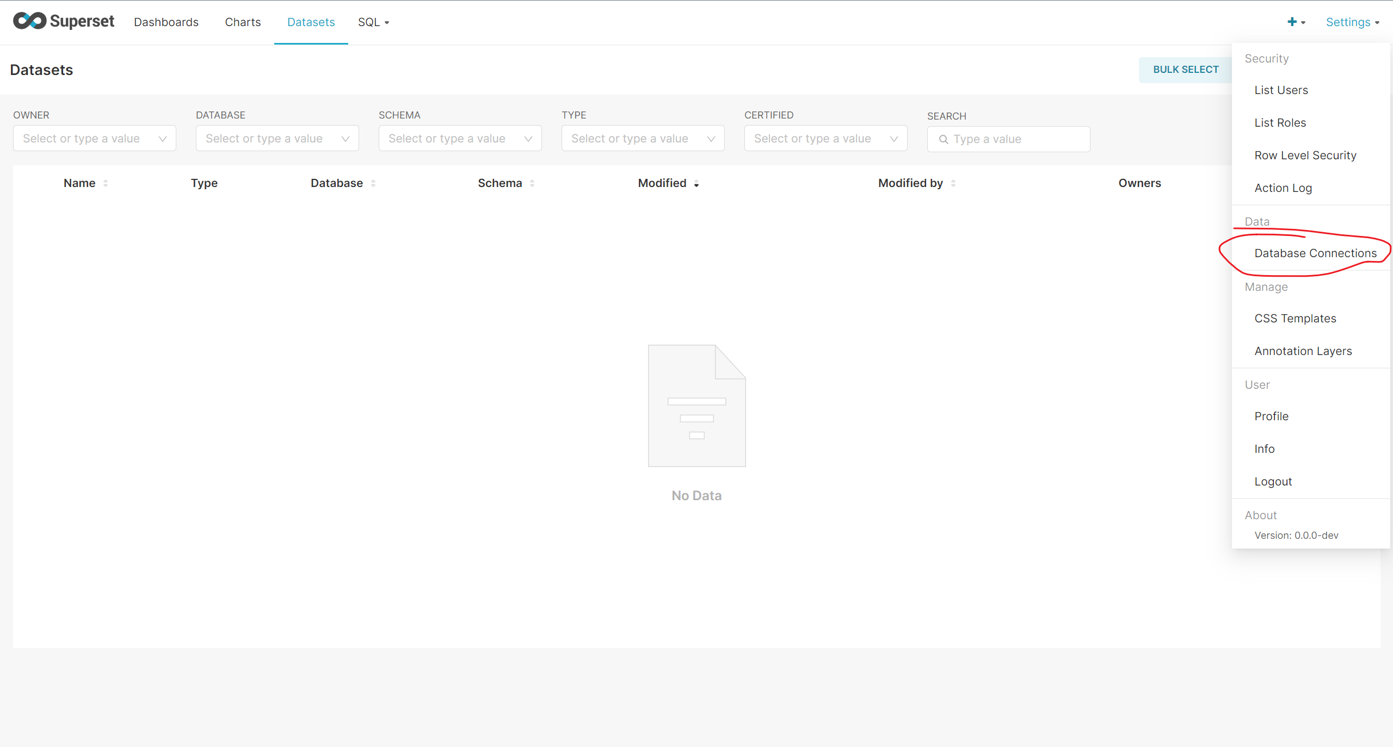Sort by Name column arrows

pyautogui.click(x=106, y=183)
